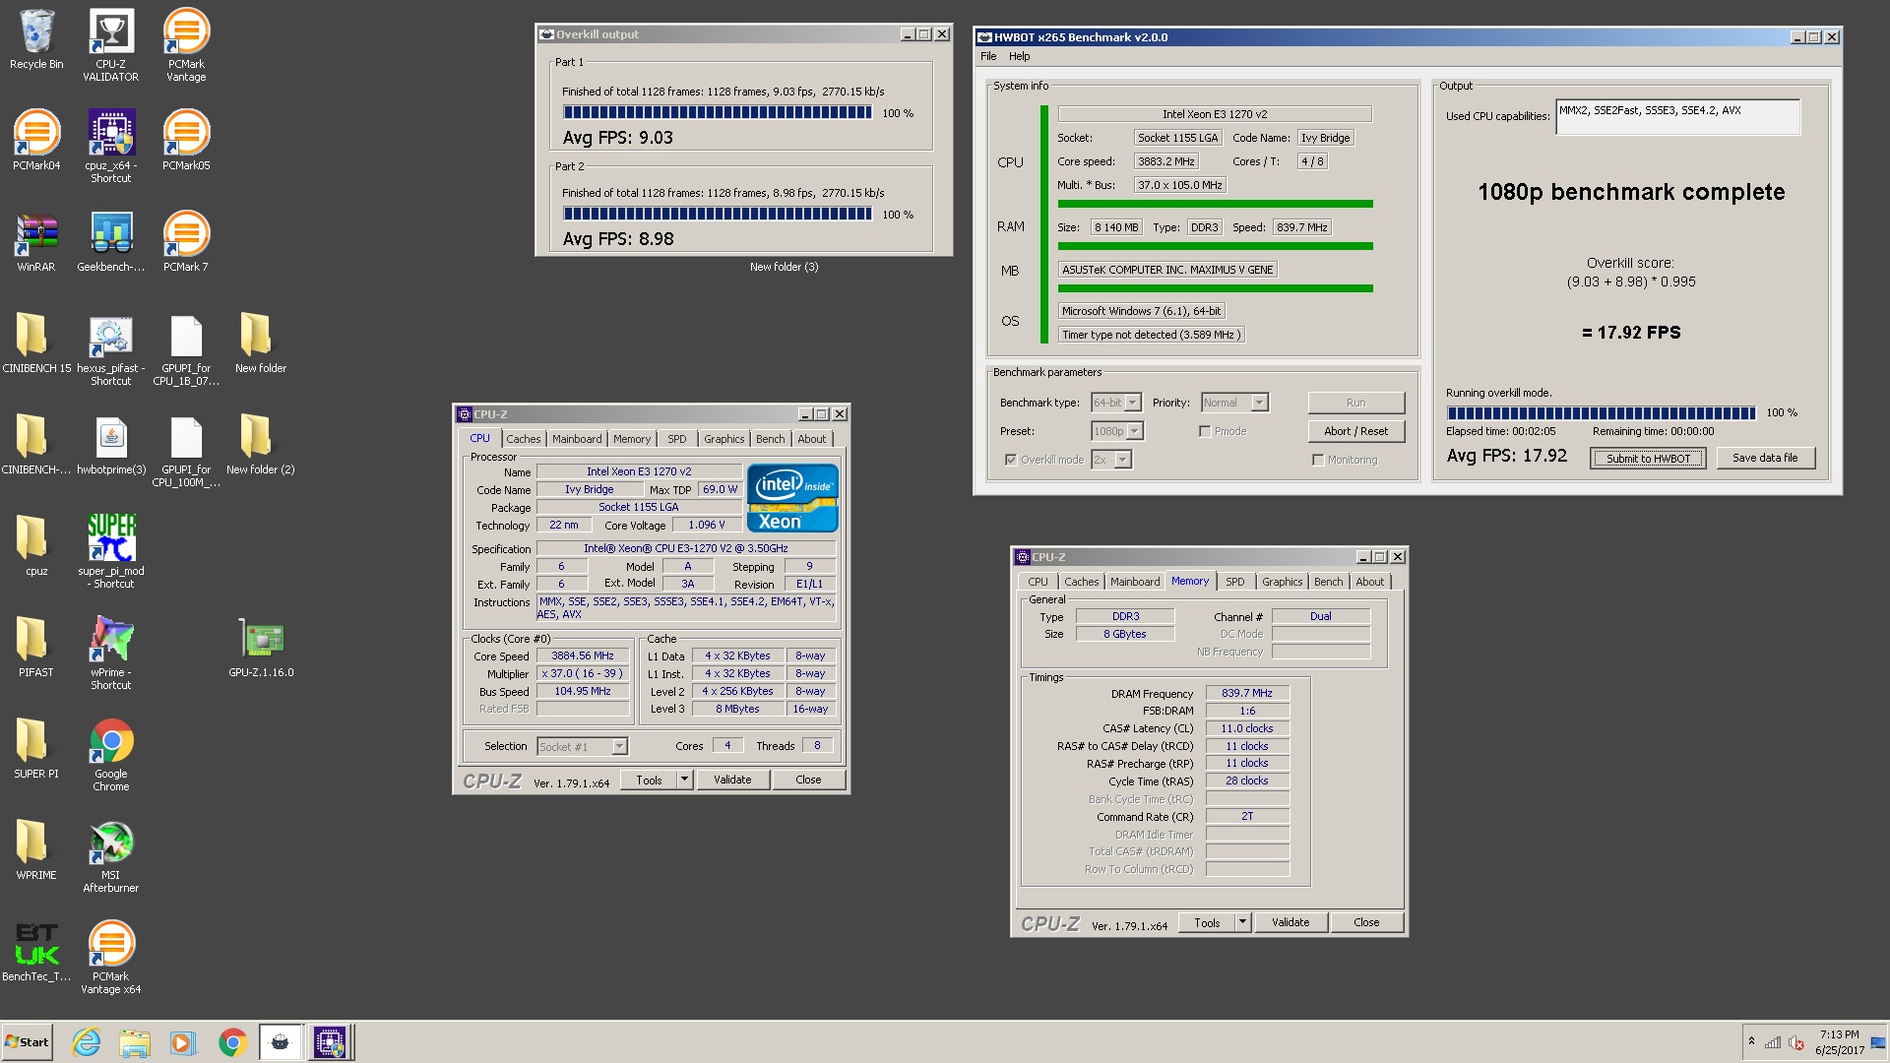Image resolution: width=1890 pixels, height=1063 pixels.
Task: Launch PCMark05 desktop icon
Action: tap(186, 140)
